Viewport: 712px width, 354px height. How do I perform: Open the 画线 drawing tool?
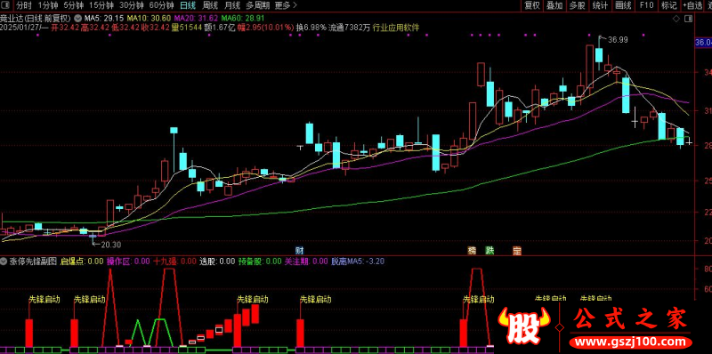(623, 5)
